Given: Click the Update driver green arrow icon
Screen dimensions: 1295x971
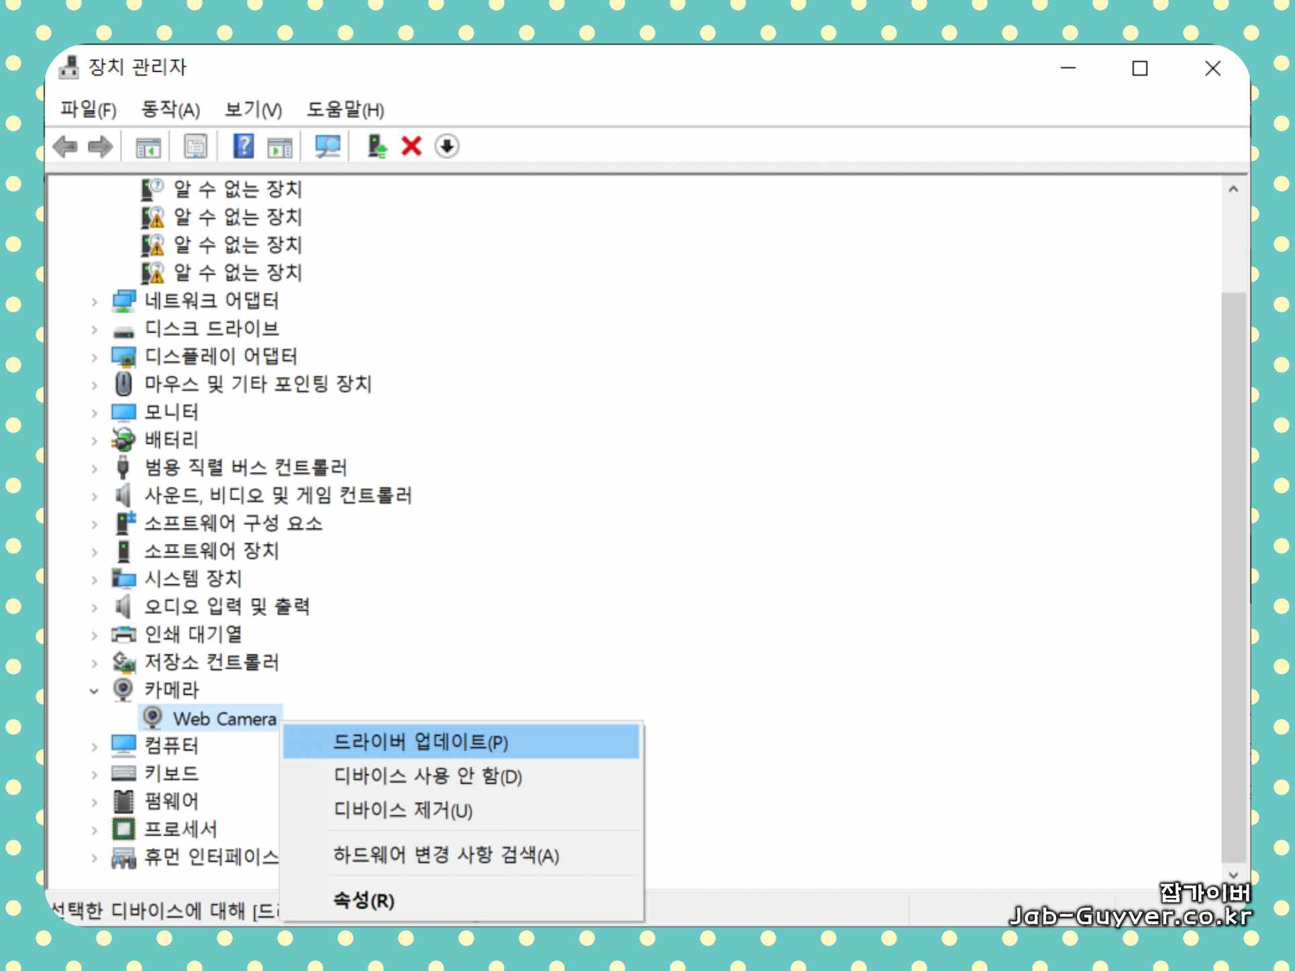Looking at the screenshot, I should [x=377, y=146].
